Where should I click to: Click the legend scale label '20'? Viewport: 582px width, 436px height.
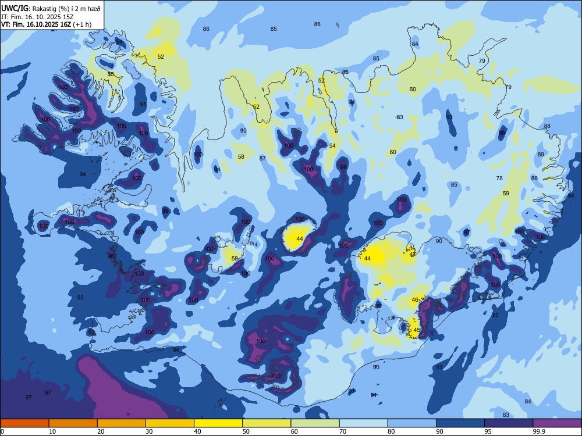click(x=101, y=431)
